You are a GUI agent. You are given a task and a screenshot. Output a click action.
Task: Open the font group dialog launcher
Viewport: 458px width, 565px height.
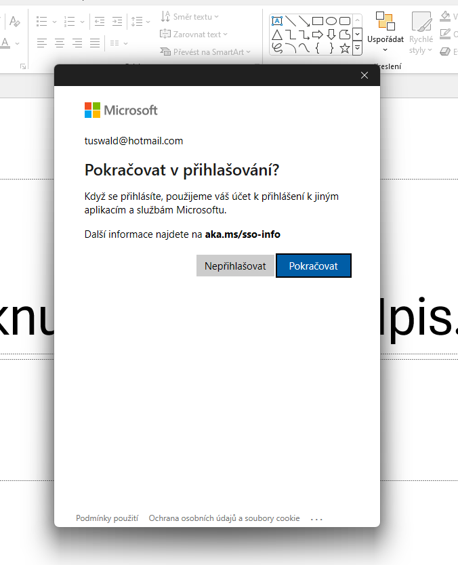(23, 66)
